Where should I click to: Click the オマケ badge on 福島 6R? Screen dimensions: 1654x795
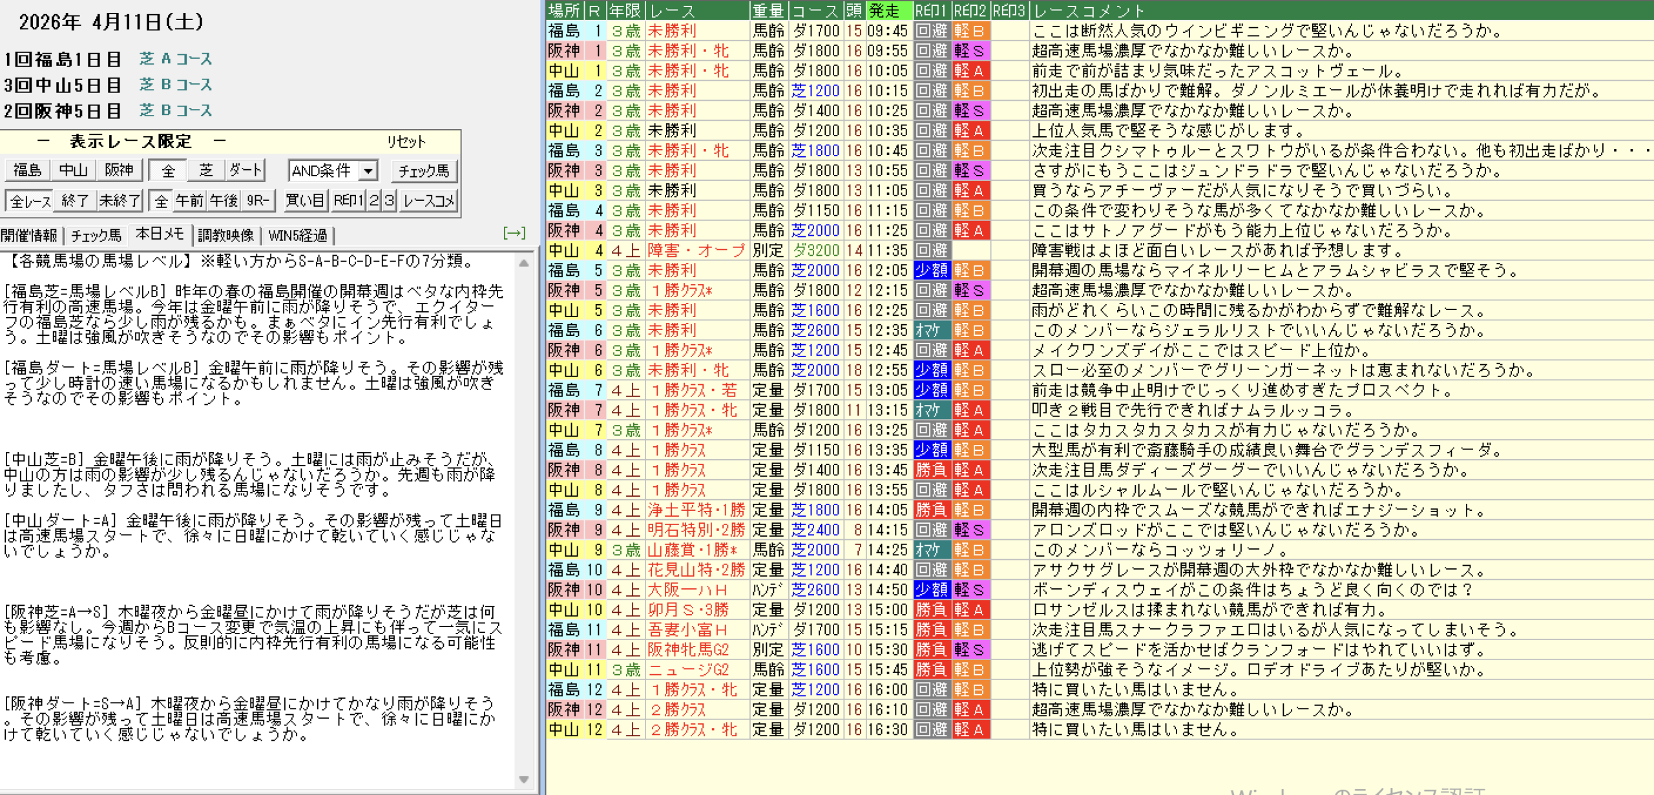tap(932, 331)
